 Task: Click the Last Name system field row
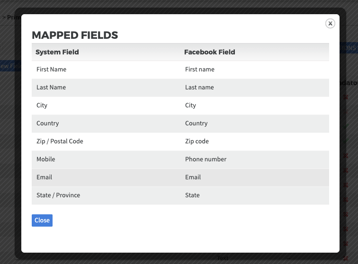(51, 88)
